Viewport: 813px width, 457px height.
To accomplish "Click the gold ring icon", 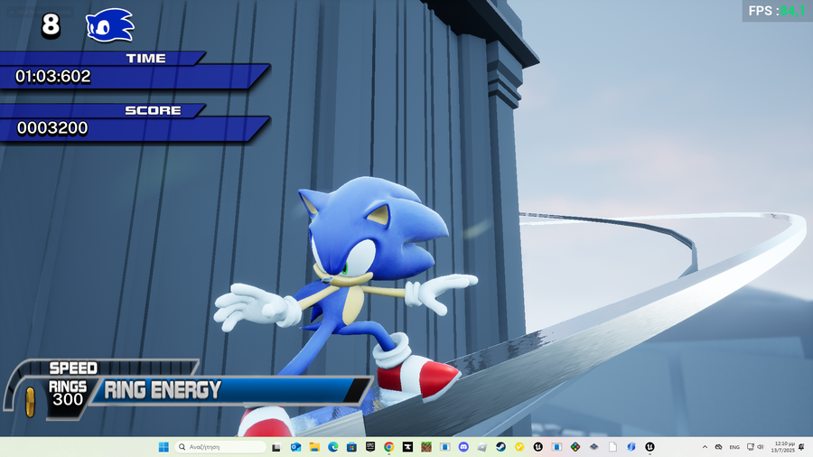I will [x=30, y=402].
